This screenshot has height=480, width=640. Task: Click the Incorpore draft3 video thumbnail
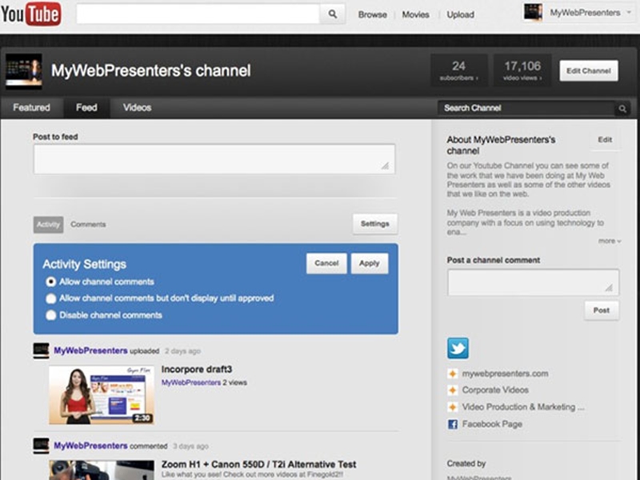coord(102,394)
